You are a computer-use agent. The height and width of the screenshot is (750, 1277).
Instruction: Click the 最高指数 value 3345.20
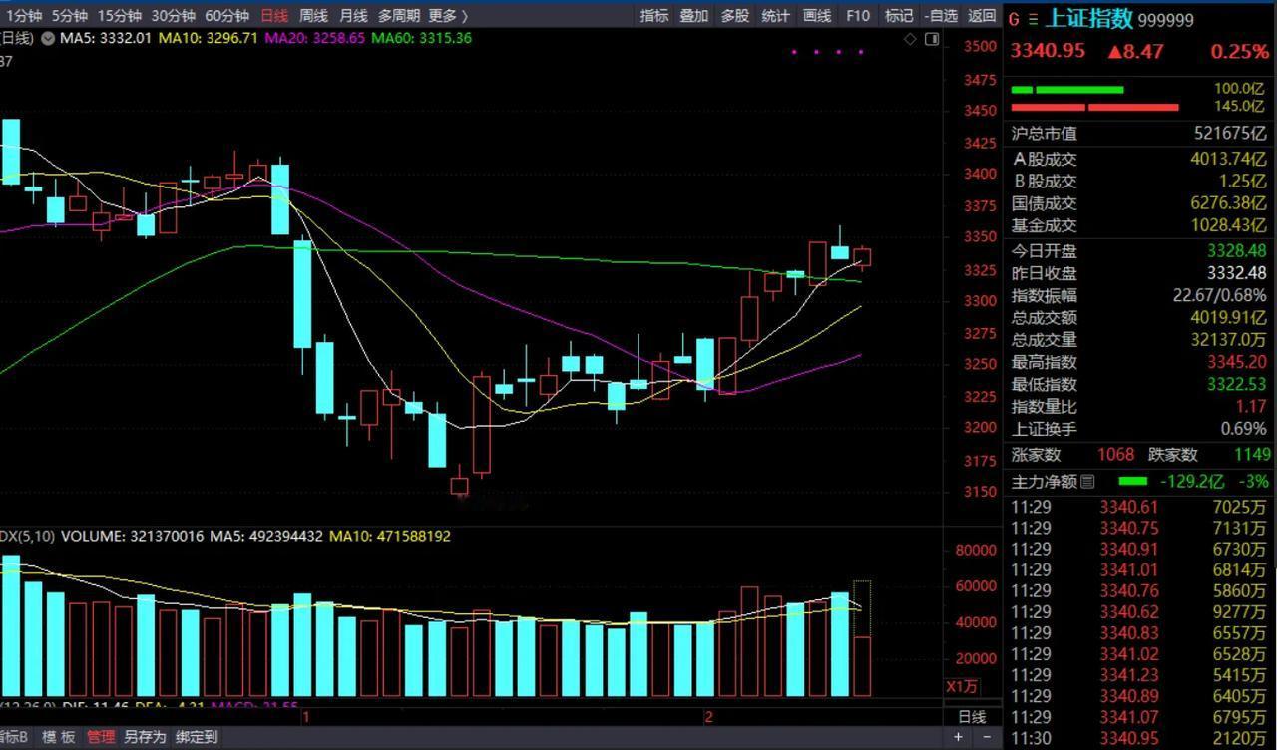[1237, 362]
